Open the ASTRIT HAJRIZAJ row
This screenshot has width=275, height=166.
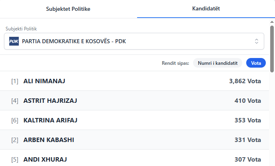coord(50,101)
